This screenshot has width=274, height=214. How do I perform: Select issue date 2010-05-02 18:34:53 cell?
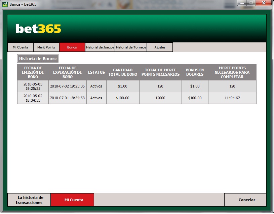[33, 98]
